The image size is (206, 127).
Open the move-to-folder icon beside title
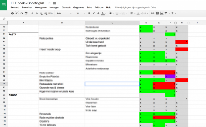54,3
